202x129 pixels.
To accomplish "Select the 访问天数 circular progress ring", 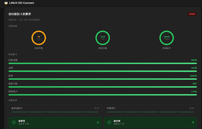I will coord(39,38).
